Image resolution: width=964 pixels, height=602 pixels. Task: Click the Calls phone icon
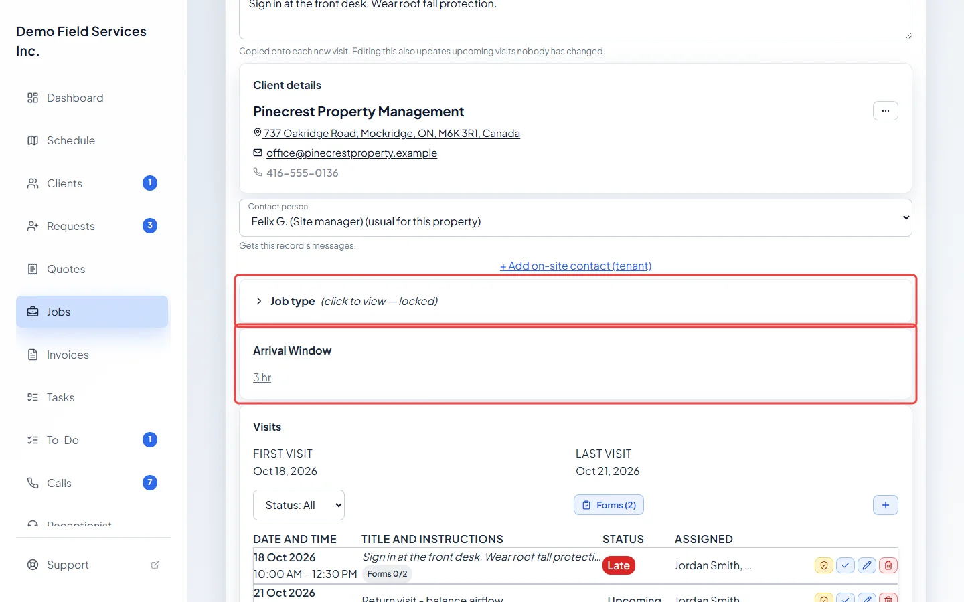[33, 483]
